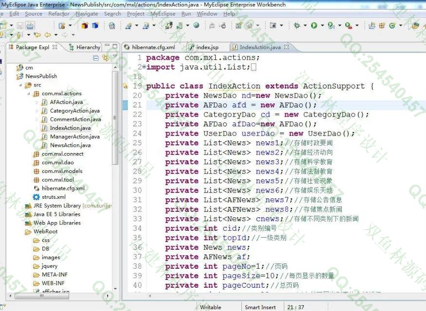Switch to the hibernate.cfg.xml editor tab
The image size is (426, 311).
150,47
